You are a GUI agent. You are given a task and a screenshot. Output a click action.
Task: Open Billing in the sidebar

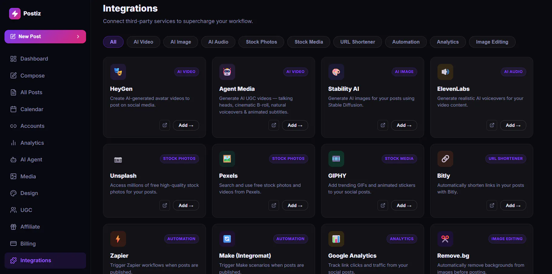pos(45,244)
